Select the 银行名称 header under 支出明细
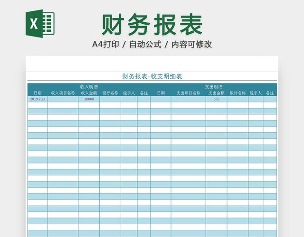This screenshot has height=237, width=304. pos(237,93)
